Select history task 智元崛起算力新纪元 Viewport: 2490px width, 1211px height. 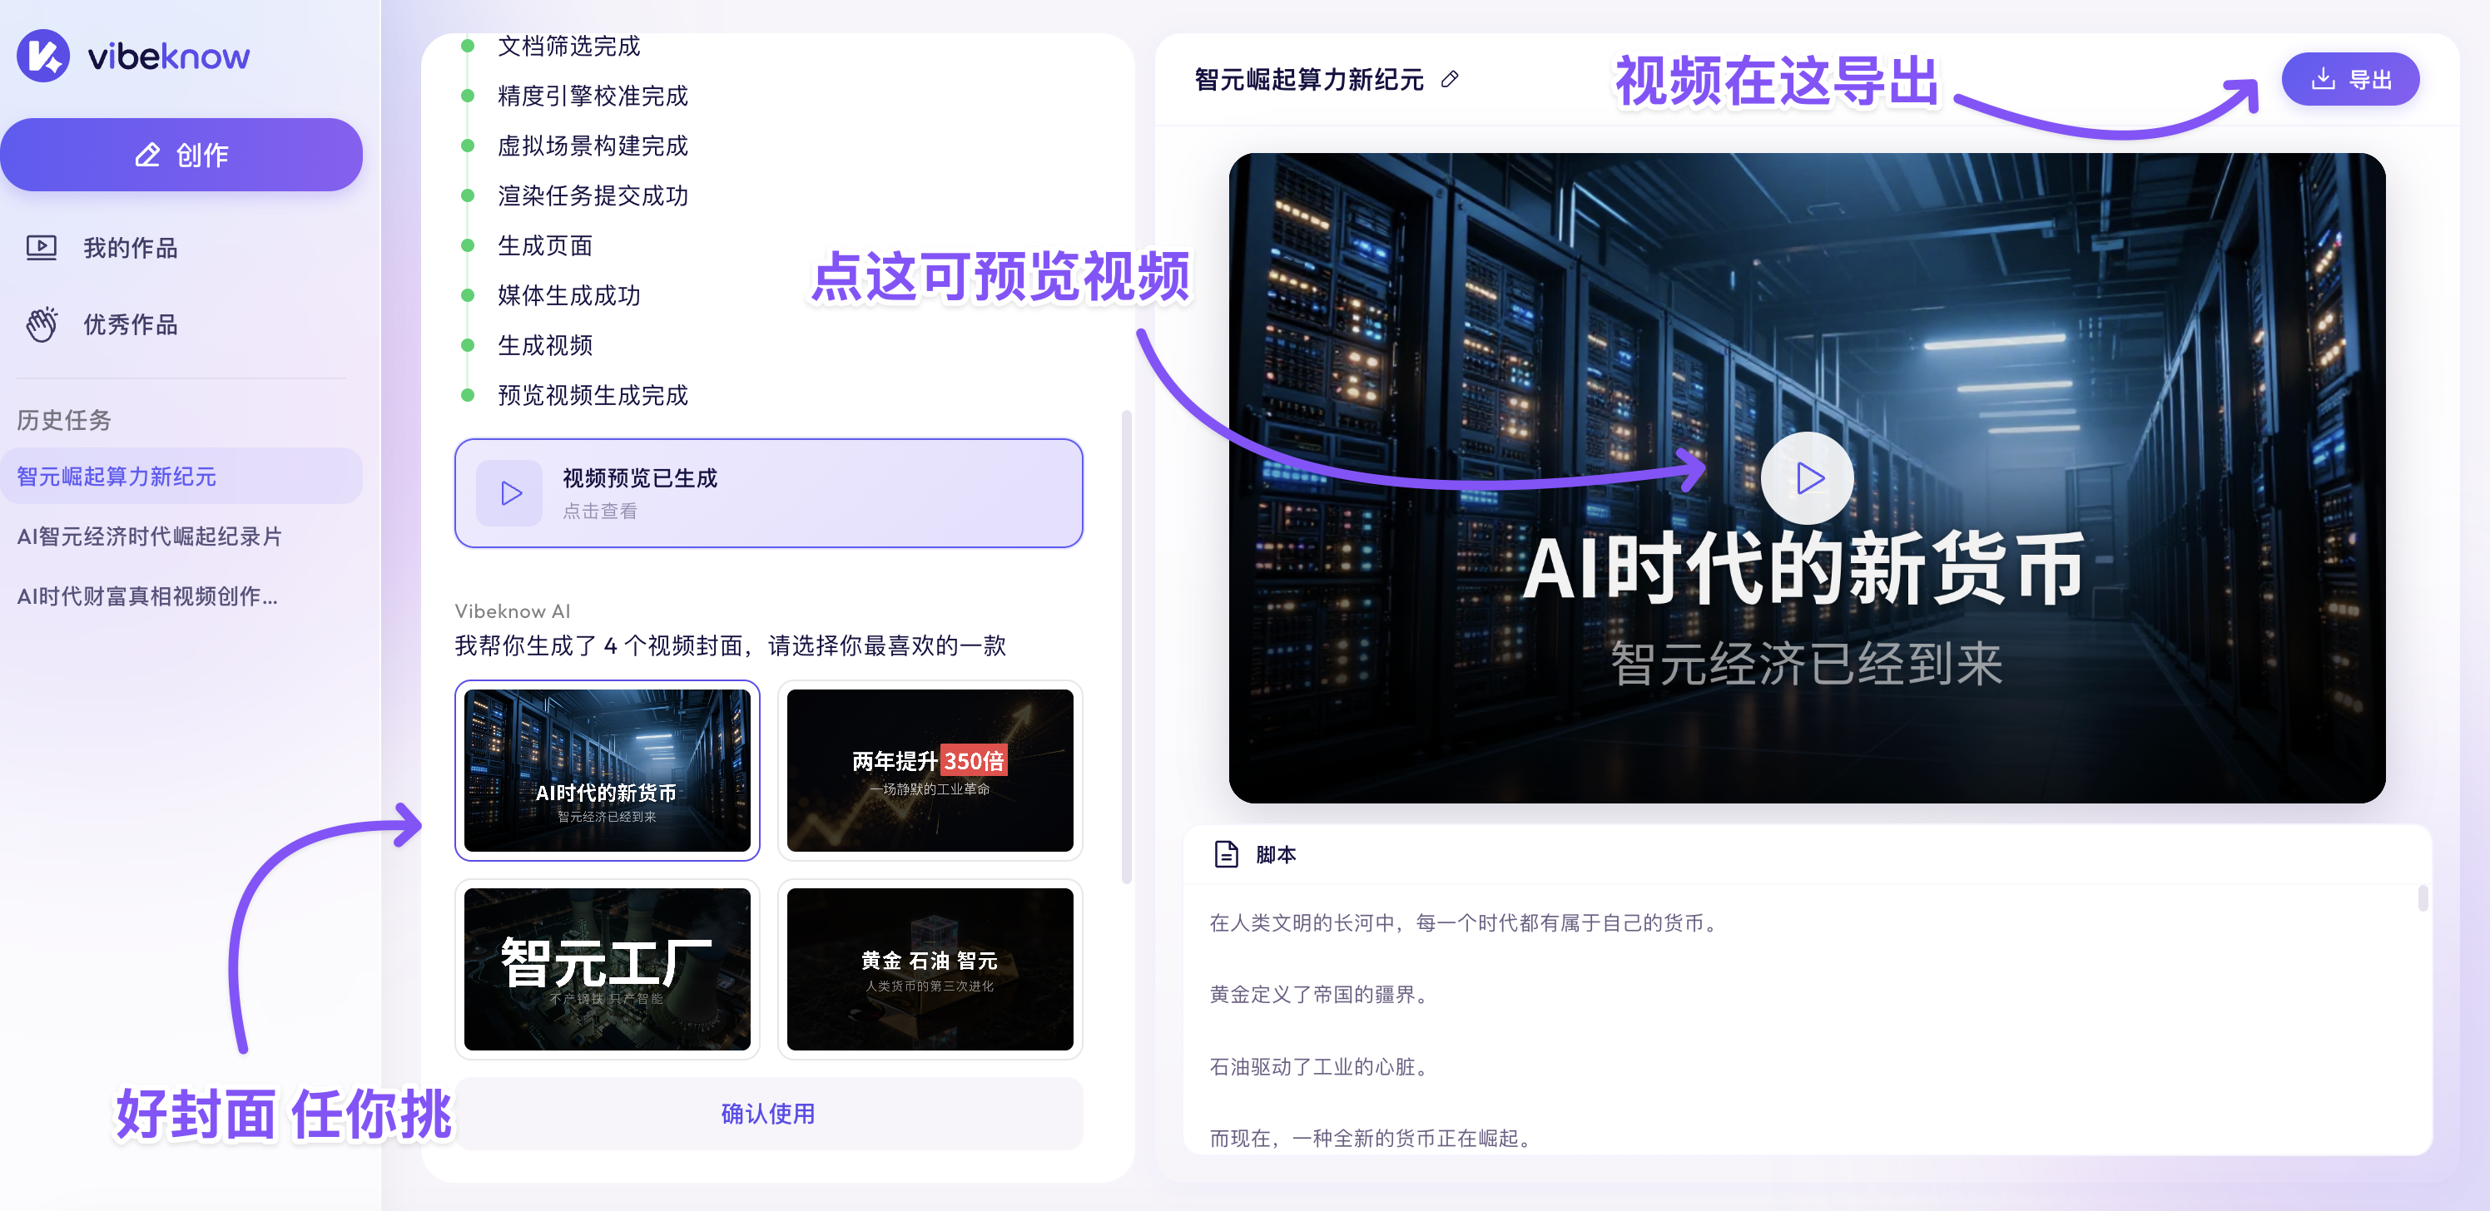(116, 476)
